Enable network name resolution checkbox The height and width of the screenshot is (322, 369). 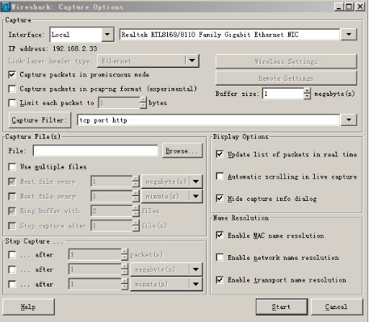click(x=220, y=257)
